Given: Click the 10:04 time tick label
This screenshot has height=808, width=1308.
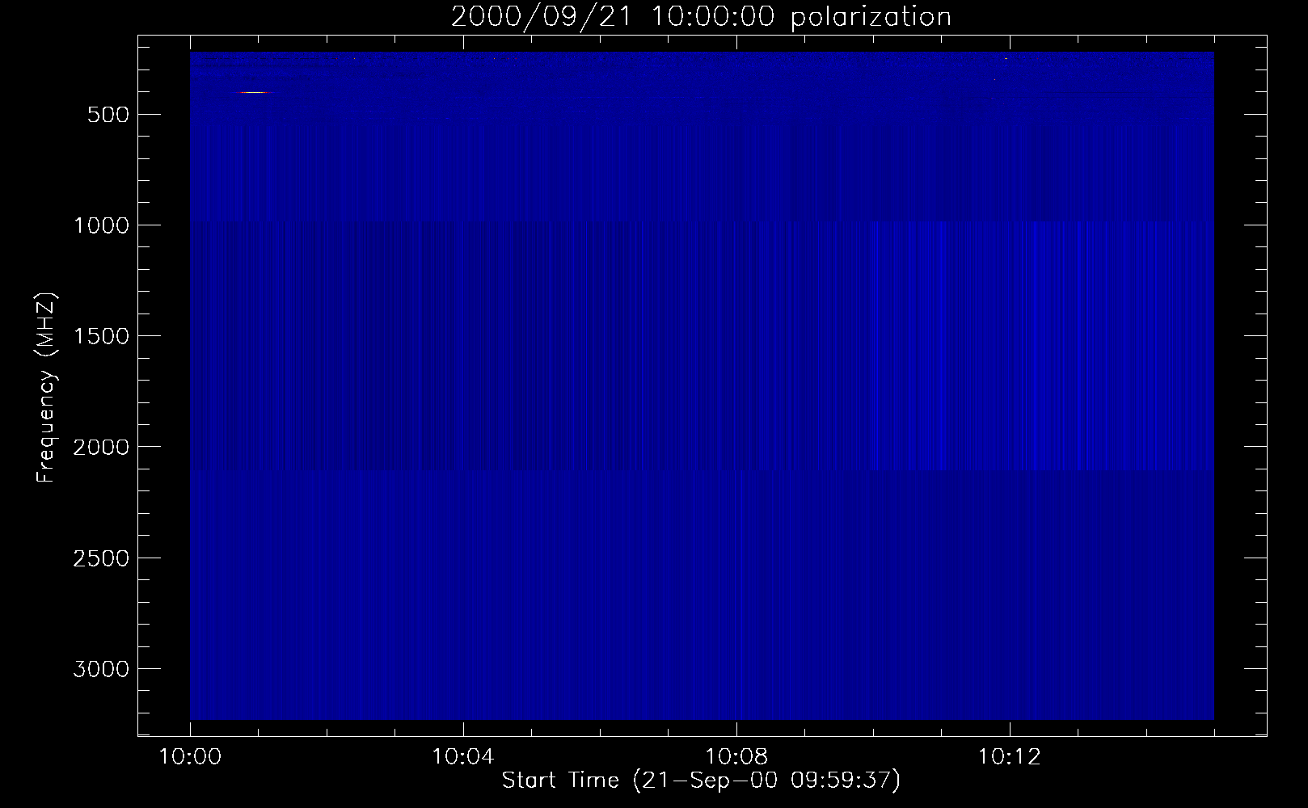Looking at the screenshot, I should pyautogui.click(x=463, y=757).
